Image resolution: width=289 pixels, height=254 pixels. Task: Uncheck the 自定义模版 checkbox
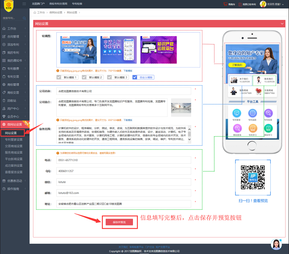(135, 77)
